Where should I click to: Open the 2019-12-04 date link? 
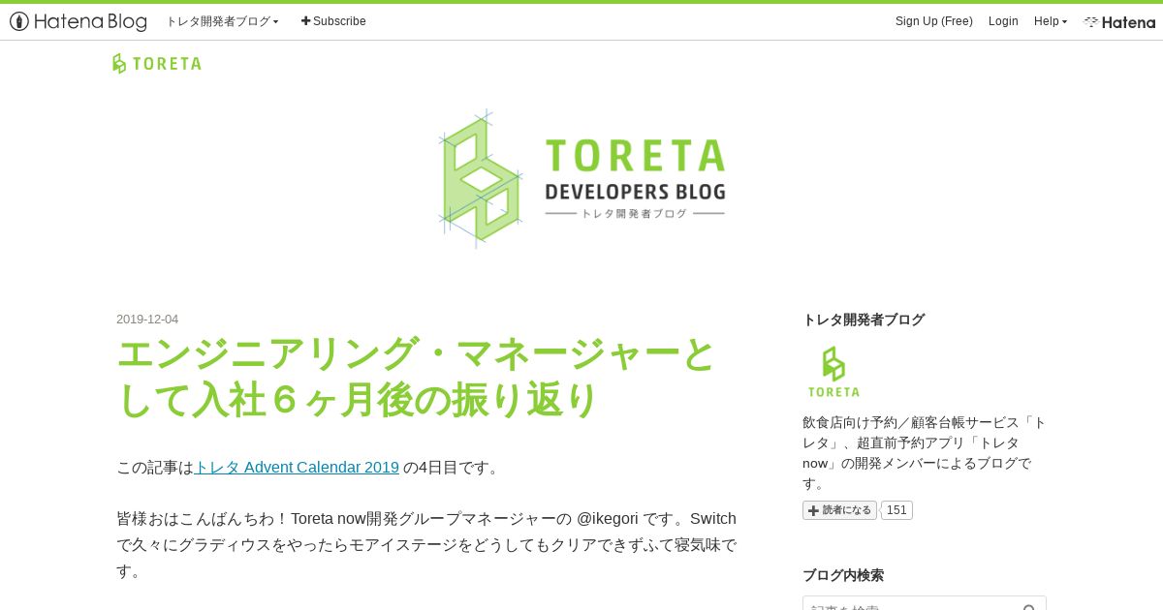[x=147, y=320]
